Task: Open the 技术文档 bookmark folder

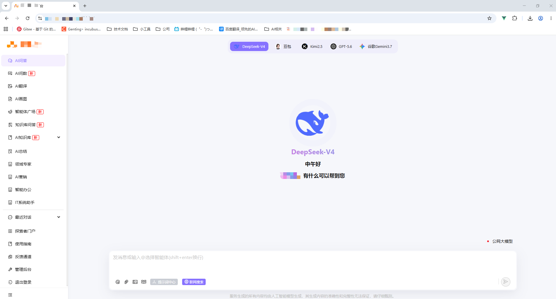Action: 117,29
